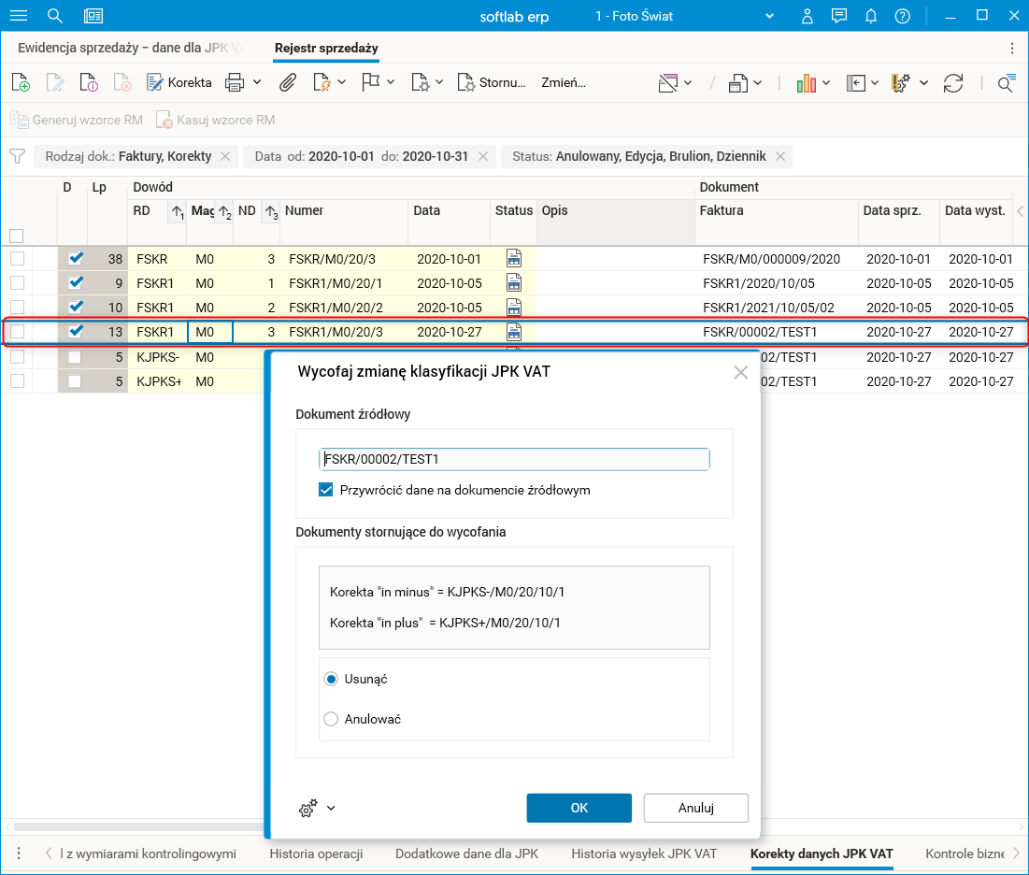Click the column settings gear icon
The image size is (1029, 875).
(x=901, y=83)
